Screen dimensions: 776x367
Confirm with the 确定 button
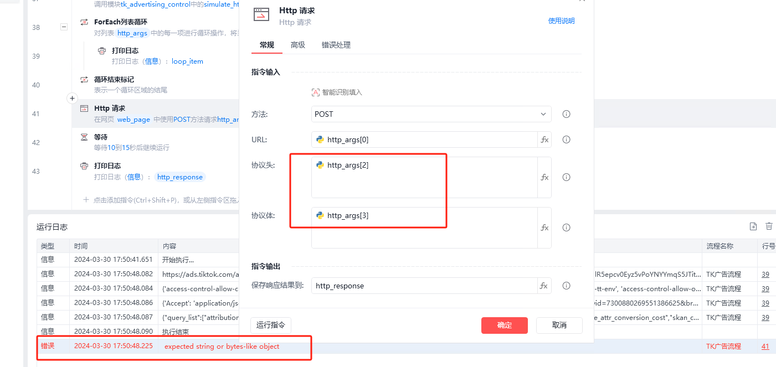(505, 325)
